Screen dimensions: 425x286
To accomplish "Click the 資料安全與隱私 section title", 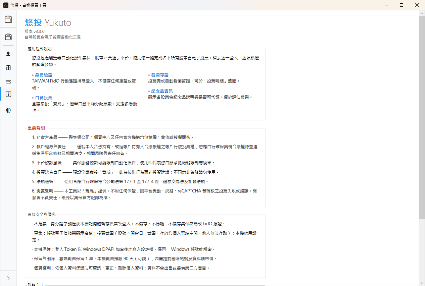I will [x=42, y=215].
